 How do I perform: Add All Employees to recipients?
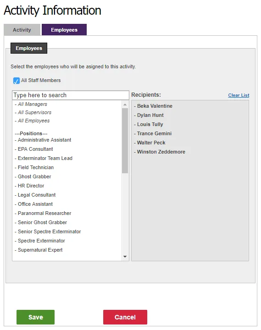33,121
